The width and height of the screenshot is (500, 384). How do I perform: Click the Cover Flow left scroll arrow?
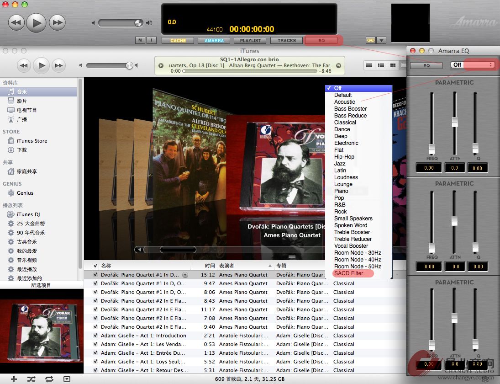click(x=139, y=250)
